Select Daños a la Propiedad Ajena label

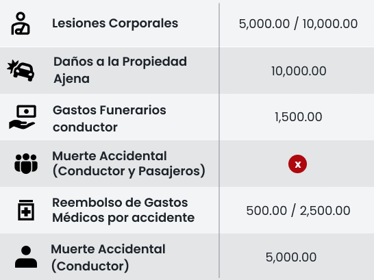[x=120, y=71]
